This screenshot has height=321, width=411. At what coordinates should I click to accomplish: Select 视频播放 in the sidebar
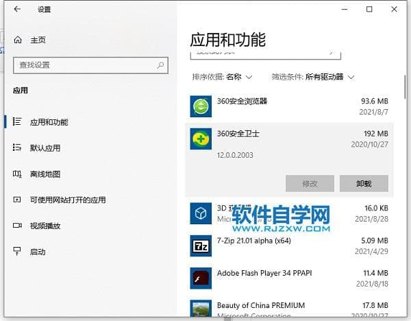[45, 226]
